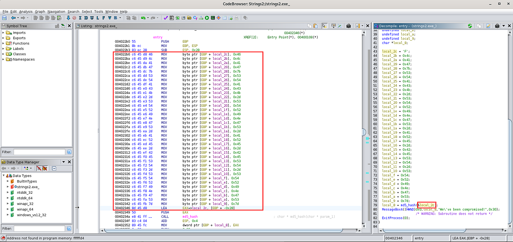The height and width of the screenshot is (242, 513).
Task: Click the Listing paste clipboard icon
Action: (x=315, y=26)
